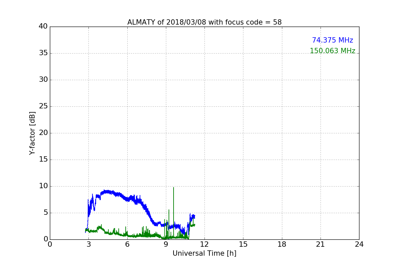Image resolution: width=399 pixels, height=266 pixels.
Task: Click the x-axis tick label 6
Action: (x=127, y=244)
